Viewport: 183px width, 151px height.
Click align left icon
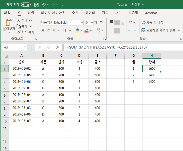(x=111, y=30)
